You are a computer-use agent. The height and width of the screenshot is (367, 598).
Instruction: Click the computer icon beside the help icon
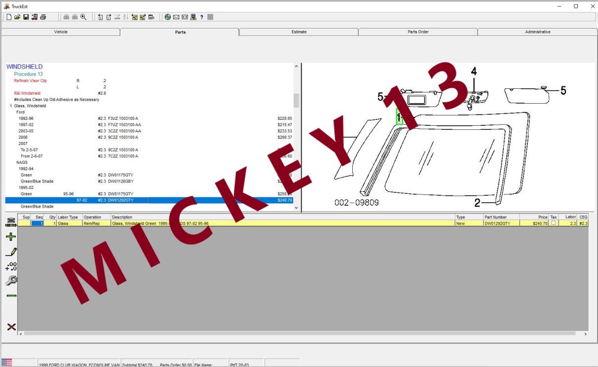pos(193,17)
